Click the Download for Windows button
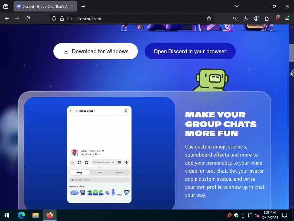294x221 pixels. (x=95, y=51)
